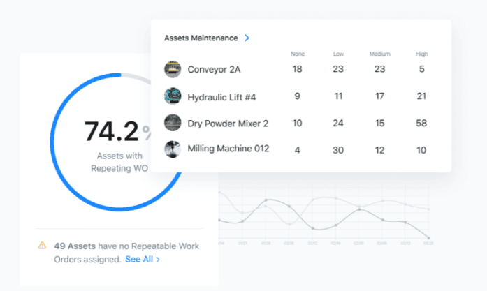Image resolution: width=487 pixels, height=291 pixels.
Task: Click Hydraulic Lift #4 None value 9
Action: 297,96
